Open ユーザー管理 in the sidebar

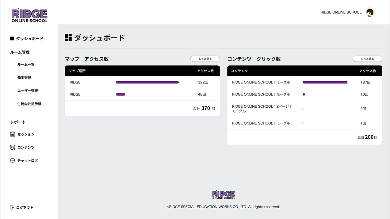pyautogui.click(x=28, y=91)
